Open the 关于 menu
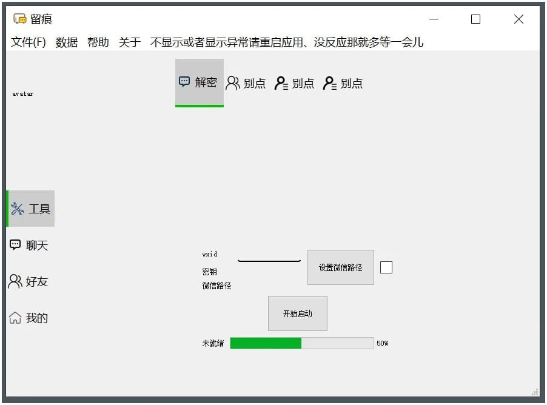Screen dimensions: 547x405 click(x=130, y=42)
